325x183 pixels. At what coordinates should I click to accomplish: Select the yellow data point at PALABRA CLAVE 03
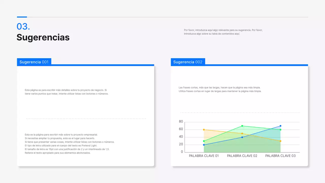[x=281, y=141]
